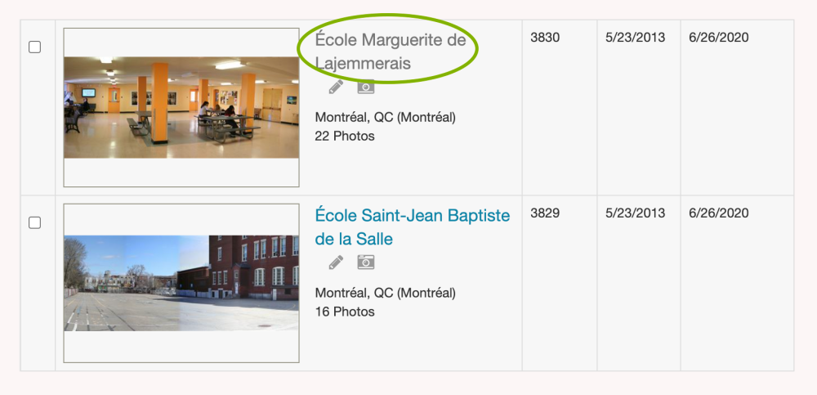Click 5/23/2013 date in the Marguerite row

tap(635, 38)
